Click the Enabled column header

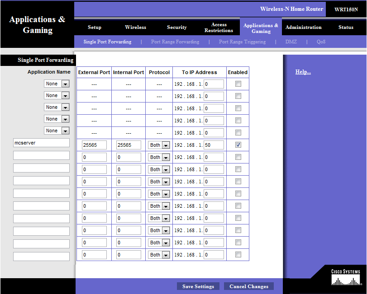238,72
